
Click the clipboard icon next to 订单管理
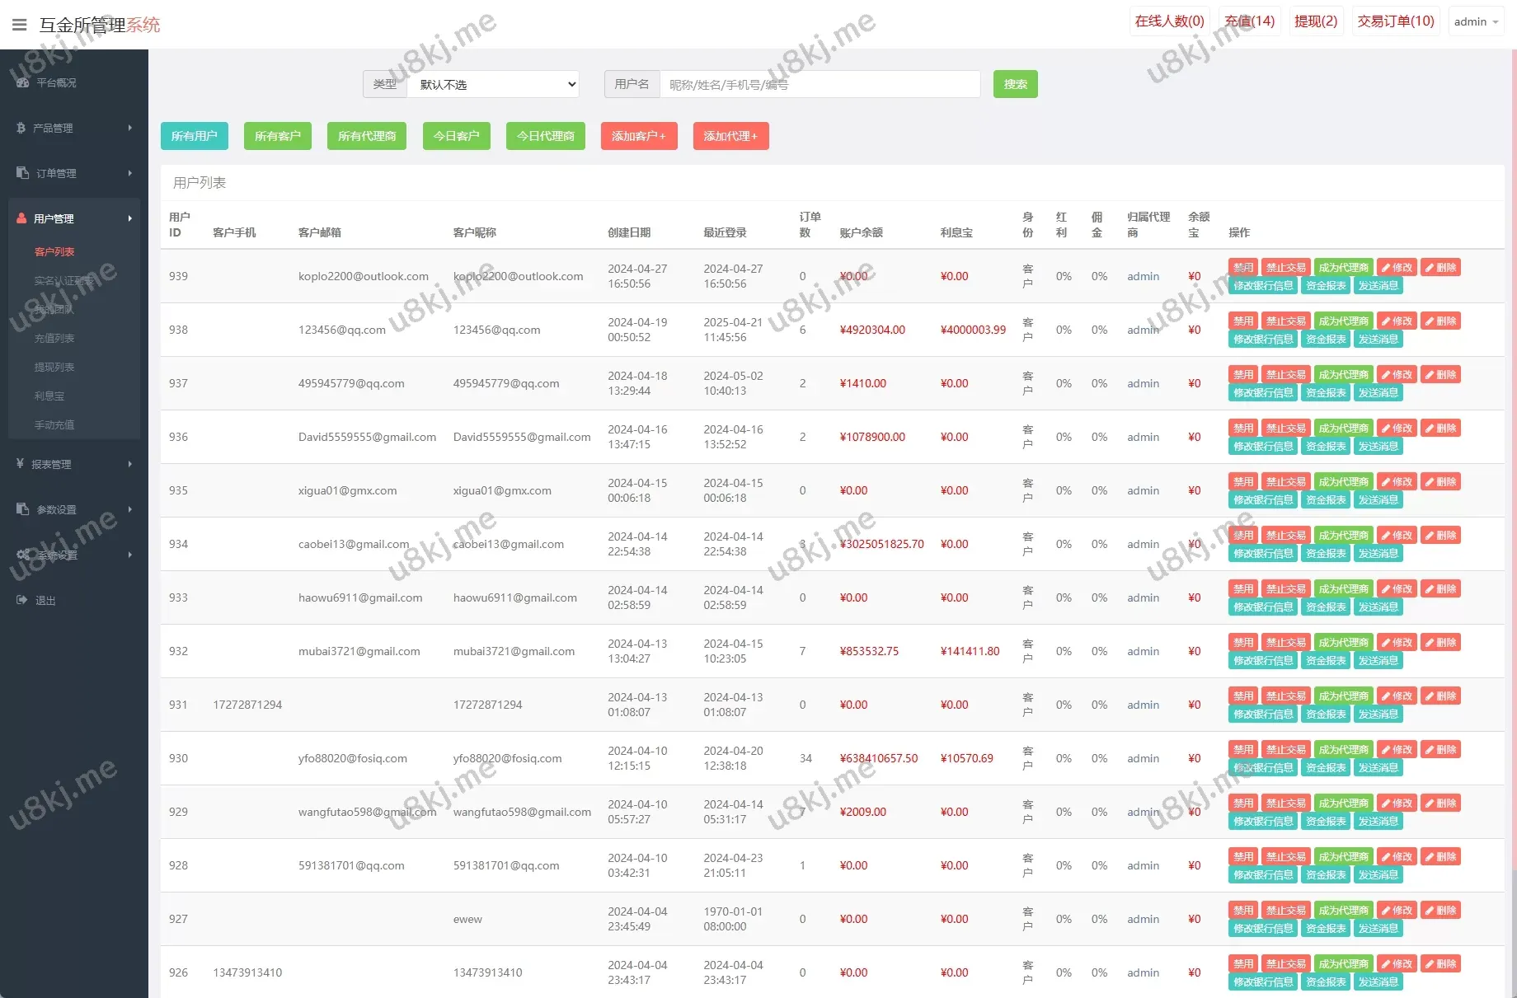point(22,173)
